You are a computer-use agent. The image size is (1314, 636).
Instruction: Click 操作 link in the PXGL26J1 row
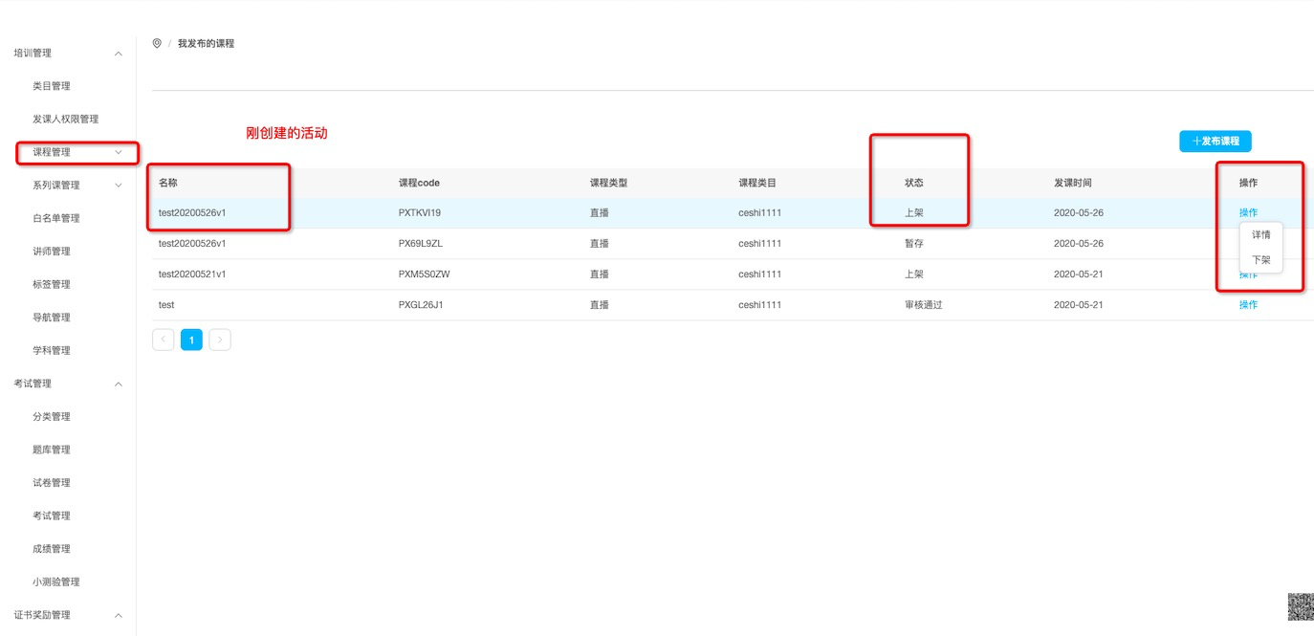tap(1248, 304)
